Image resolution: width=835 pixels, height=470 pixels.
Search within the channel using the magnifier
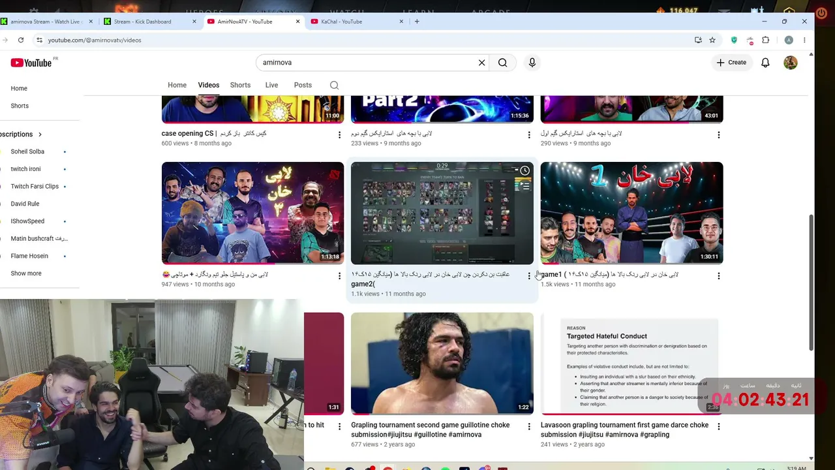(334, 85)
